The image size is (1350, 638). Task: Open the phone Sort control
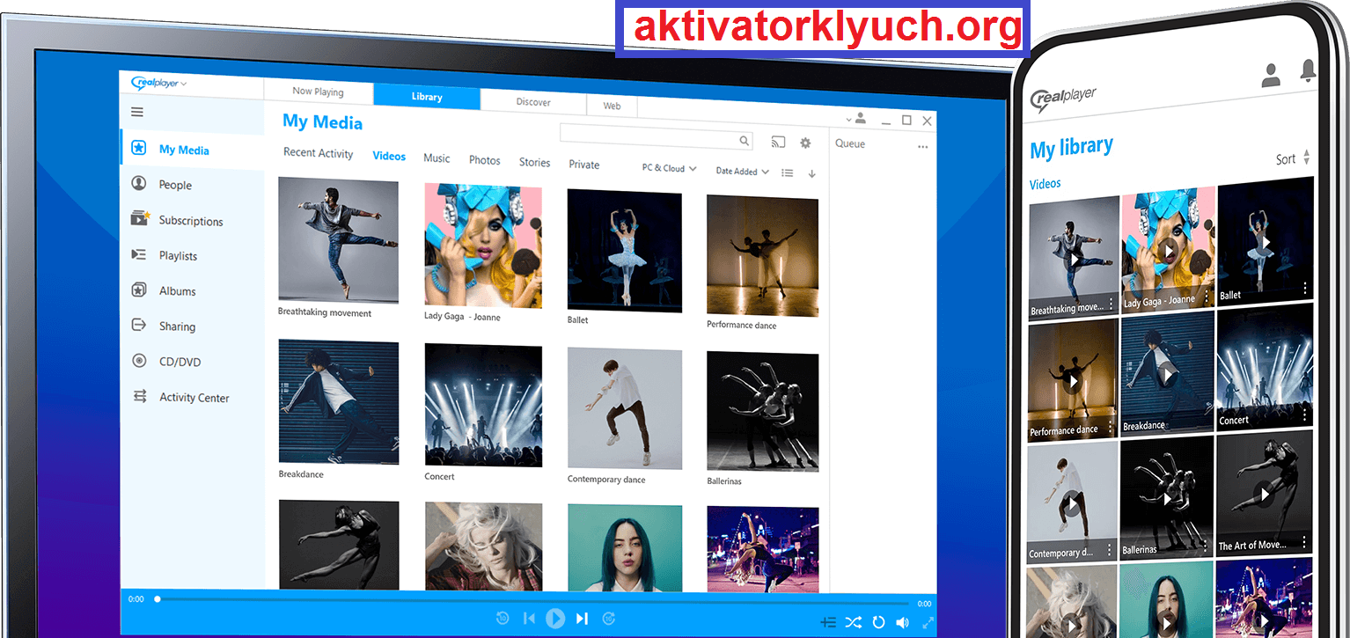(x=1293, y=158)
